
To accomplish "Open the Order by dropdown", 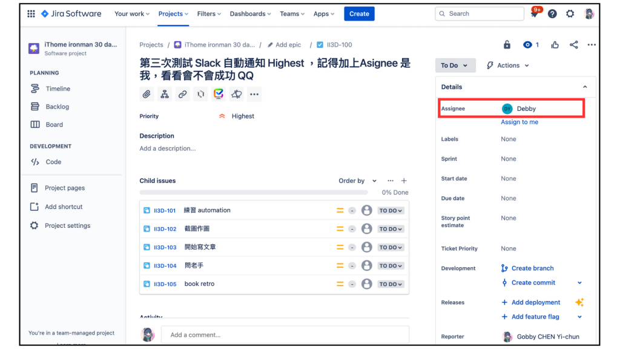I will click(x=357, y=181).
